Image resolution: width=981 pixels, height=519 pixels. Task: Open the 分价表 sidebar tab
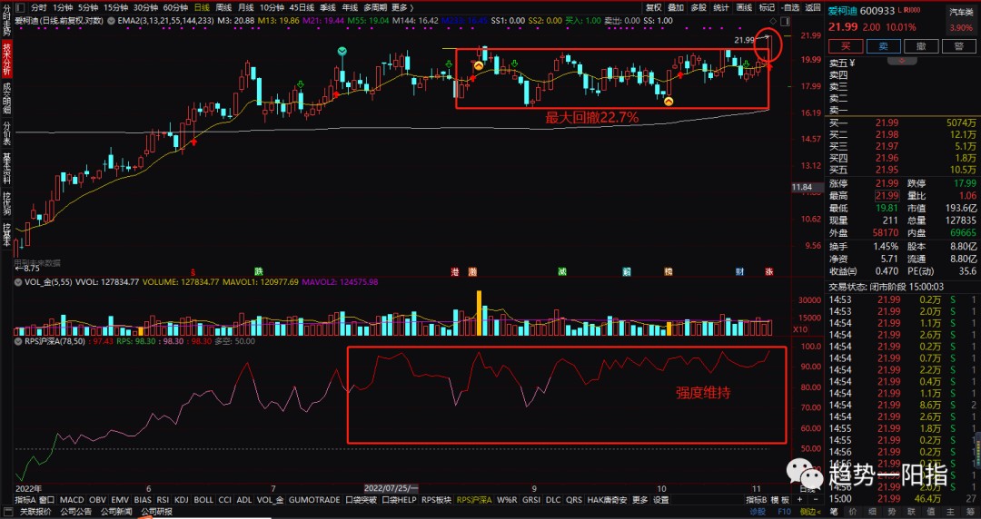(x=7, y=133)
